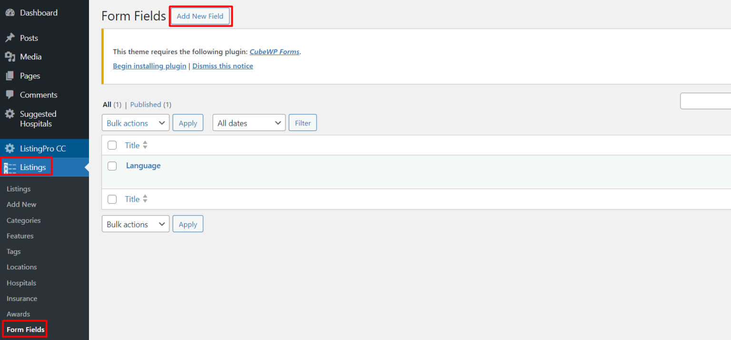Open the bottom Bulk actions dropdown
The width and height of the screenshot is (731, 340).
[x=135, y=224]
